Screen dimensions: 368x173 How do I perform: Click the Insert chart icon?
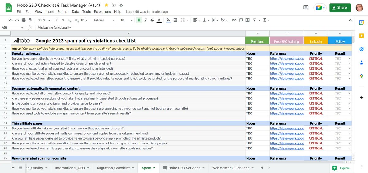pos(247,20)
